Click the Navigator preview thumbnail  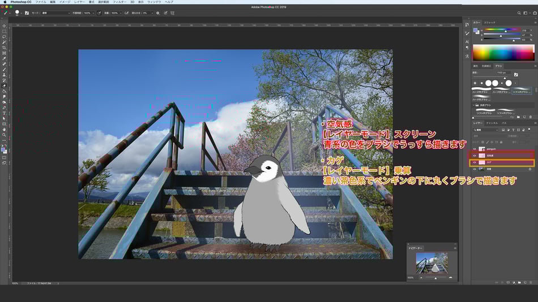pos(432,264)
